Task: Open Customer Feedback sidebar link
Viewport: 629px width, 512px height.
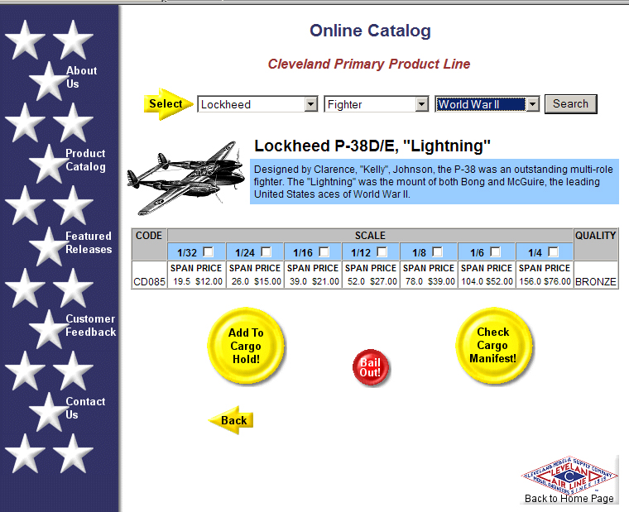Action: (x=90, y=325)
